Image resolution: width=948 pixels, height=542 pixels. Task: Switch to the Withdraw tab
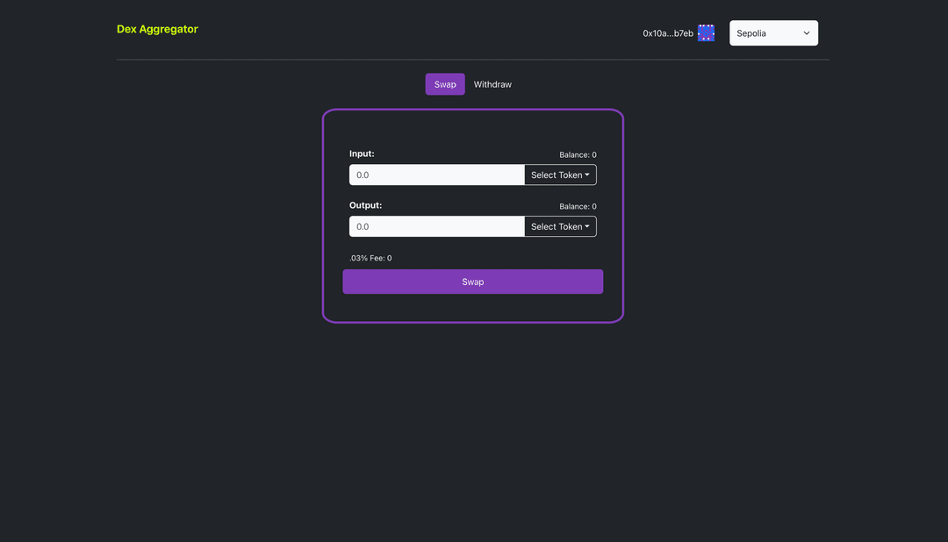coord(492,84)
